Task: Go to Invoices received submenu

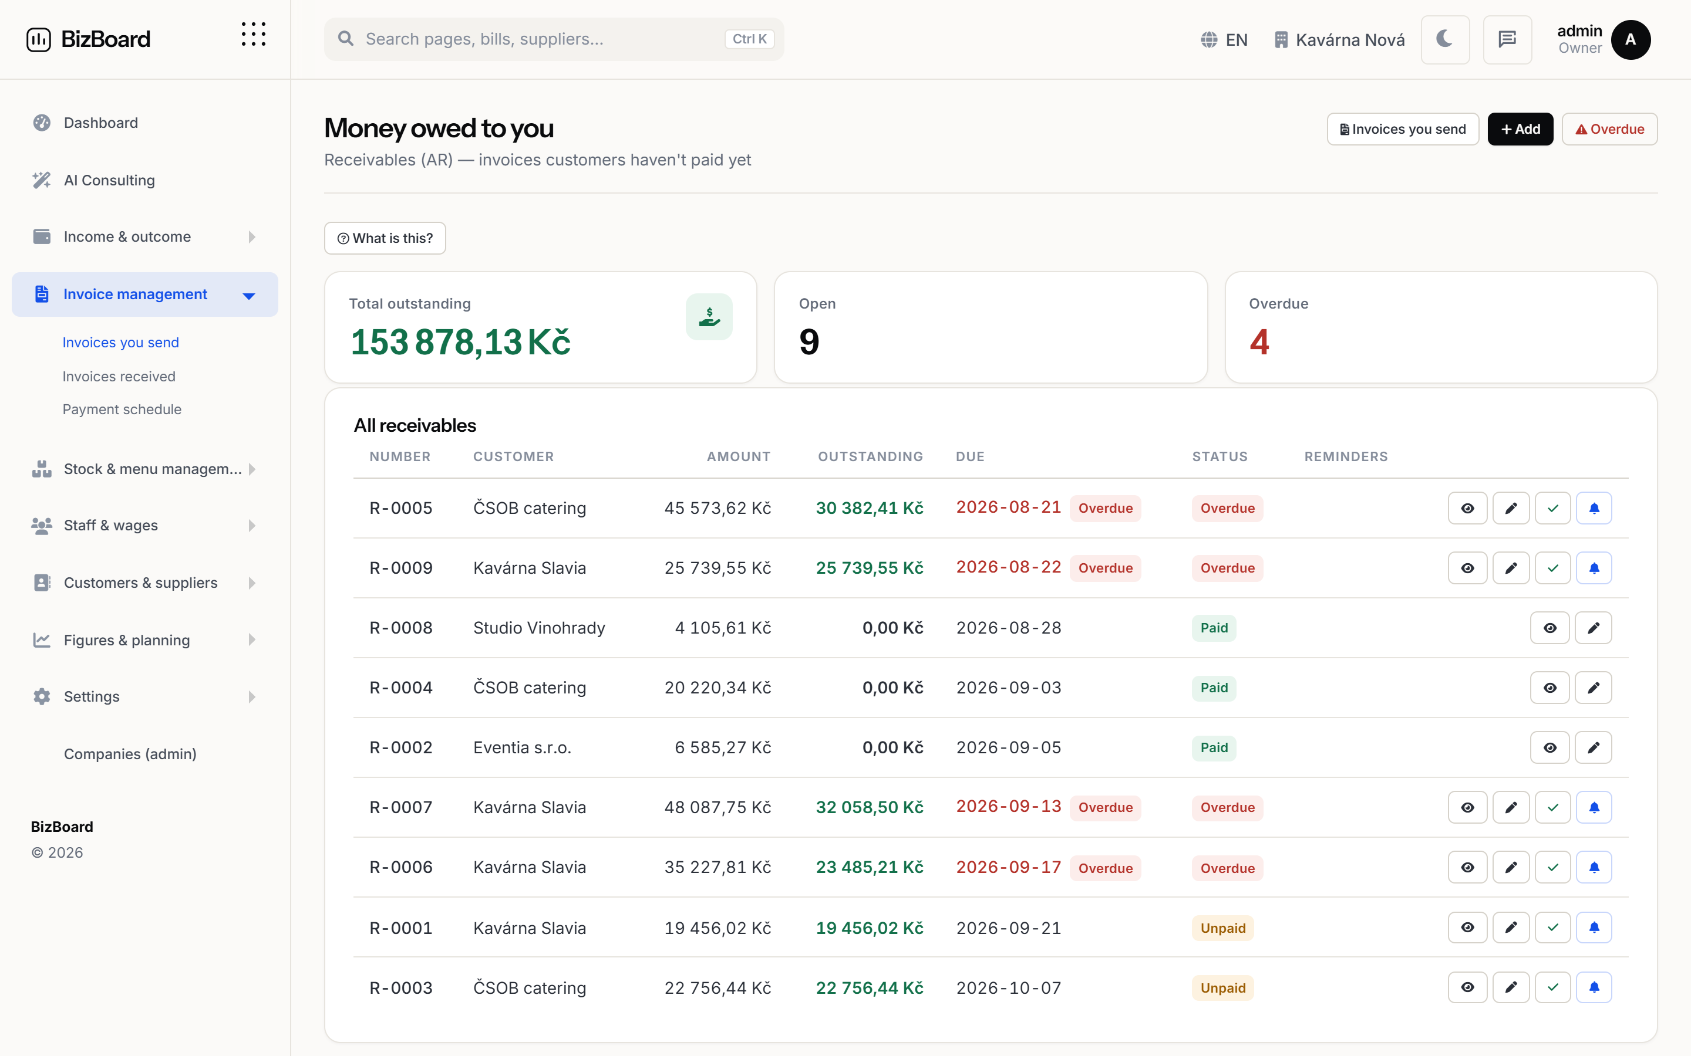Action: 119,377
